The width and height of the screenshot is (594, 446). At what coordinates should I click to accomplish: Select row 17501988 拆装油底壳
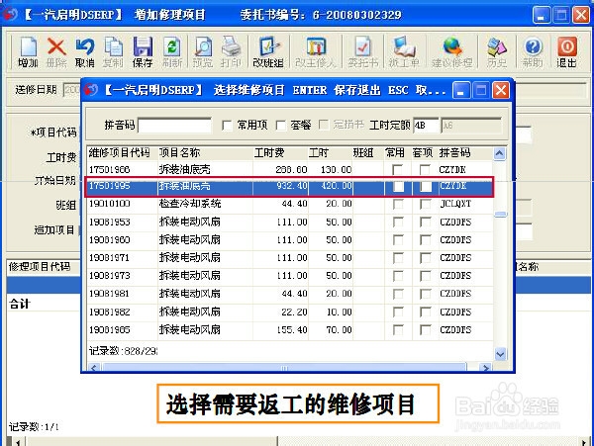pyautogui.click(x=290, y=169)
